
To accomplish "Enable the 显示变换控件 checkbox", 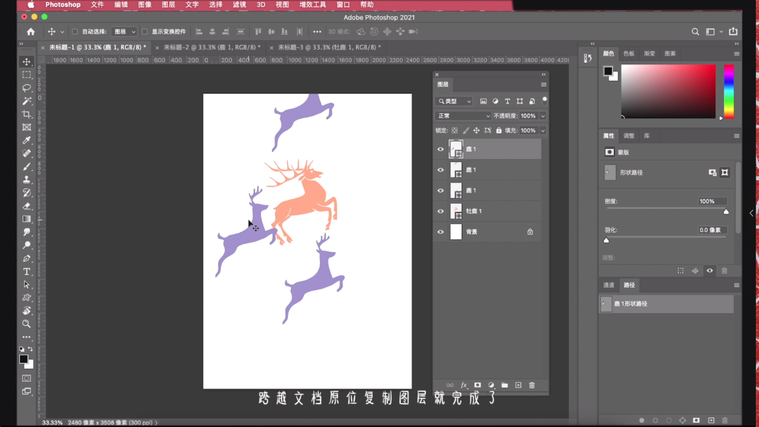I will click(145, 32).
